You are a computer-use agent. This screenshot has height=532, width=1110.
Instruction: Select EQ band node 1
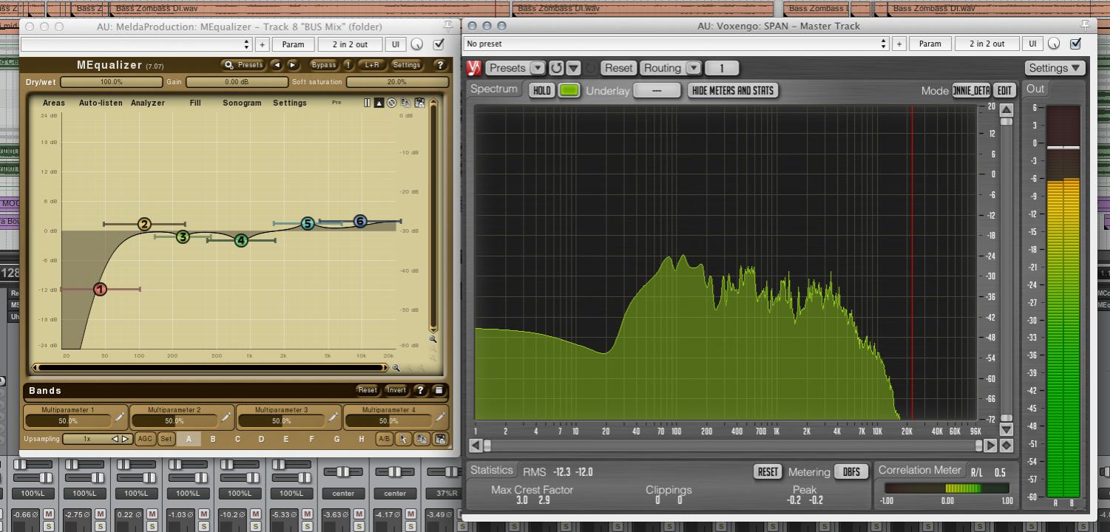click(x=100, y=290)
